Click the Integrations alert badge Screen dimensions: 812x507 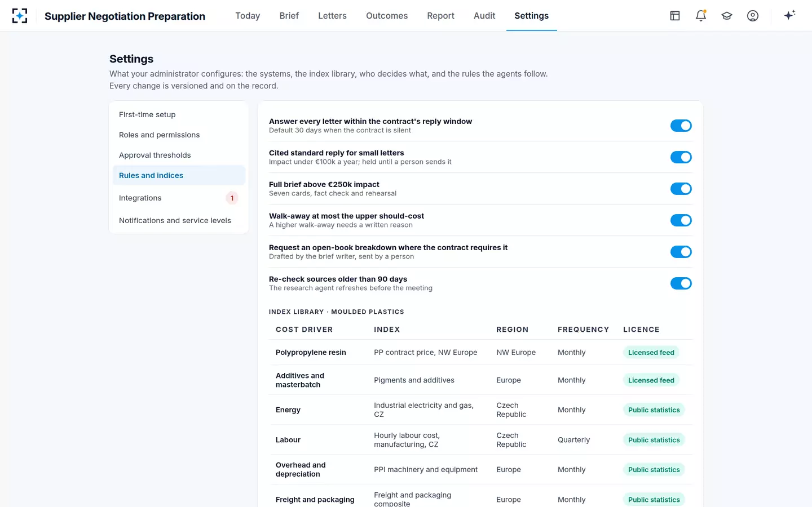coord(232,198)
